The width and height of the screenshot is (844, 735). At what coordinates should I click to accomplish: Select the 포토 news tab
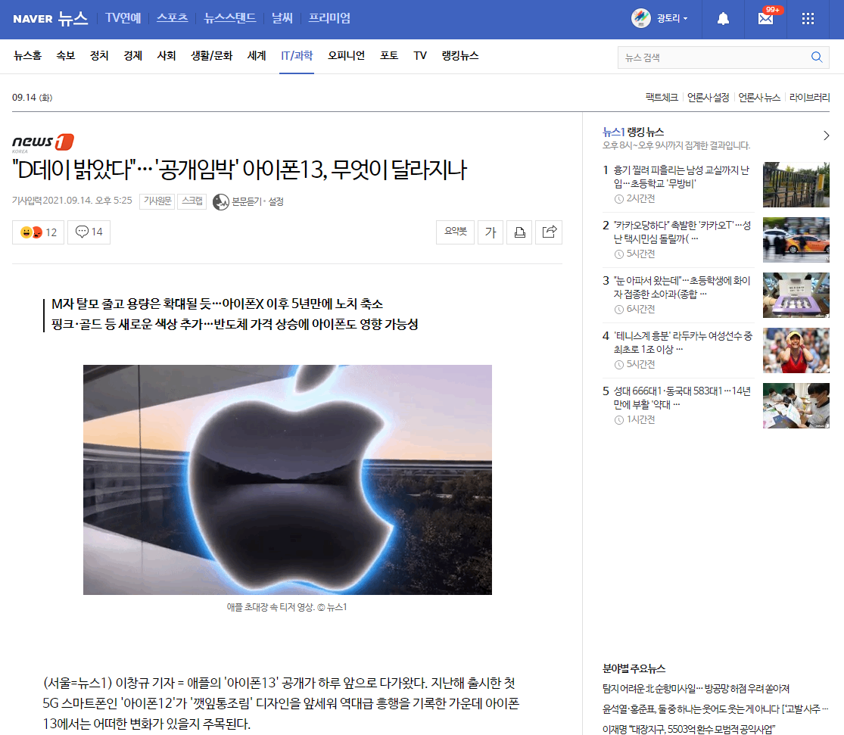point(389,55)
